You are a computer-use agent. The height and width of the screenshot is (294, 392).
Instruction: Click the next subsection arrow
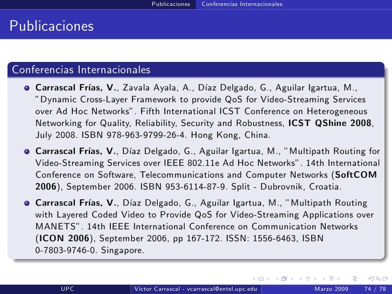click(x=316, y=279)
